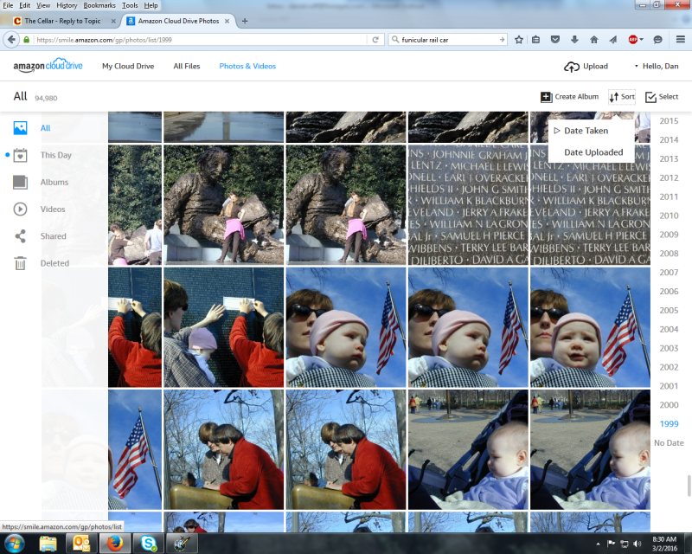Switch to The Cellar browser tab
The height and width of the screenshot is (554, 692).
(61, 20)
